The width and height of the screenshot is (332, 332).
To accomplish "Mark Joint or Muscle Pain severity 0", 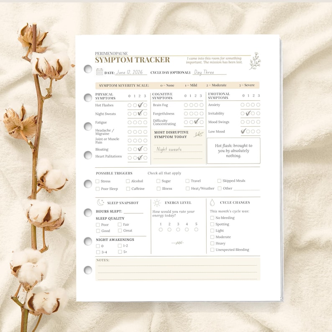I will [130, 140].
